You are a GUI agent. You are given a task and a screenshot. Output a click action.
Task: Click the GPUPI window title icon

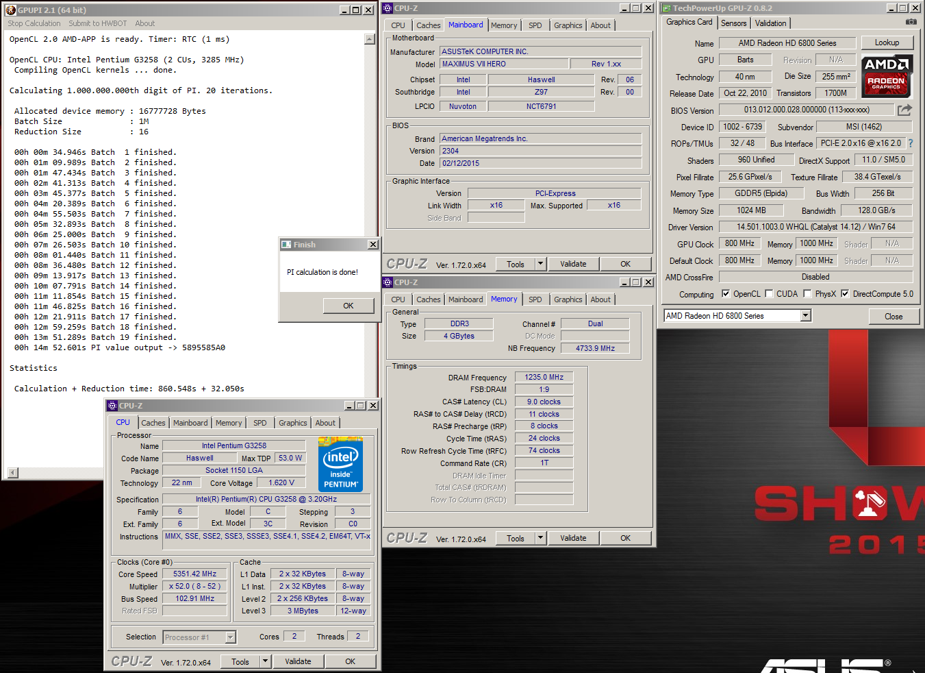(10, 10)
